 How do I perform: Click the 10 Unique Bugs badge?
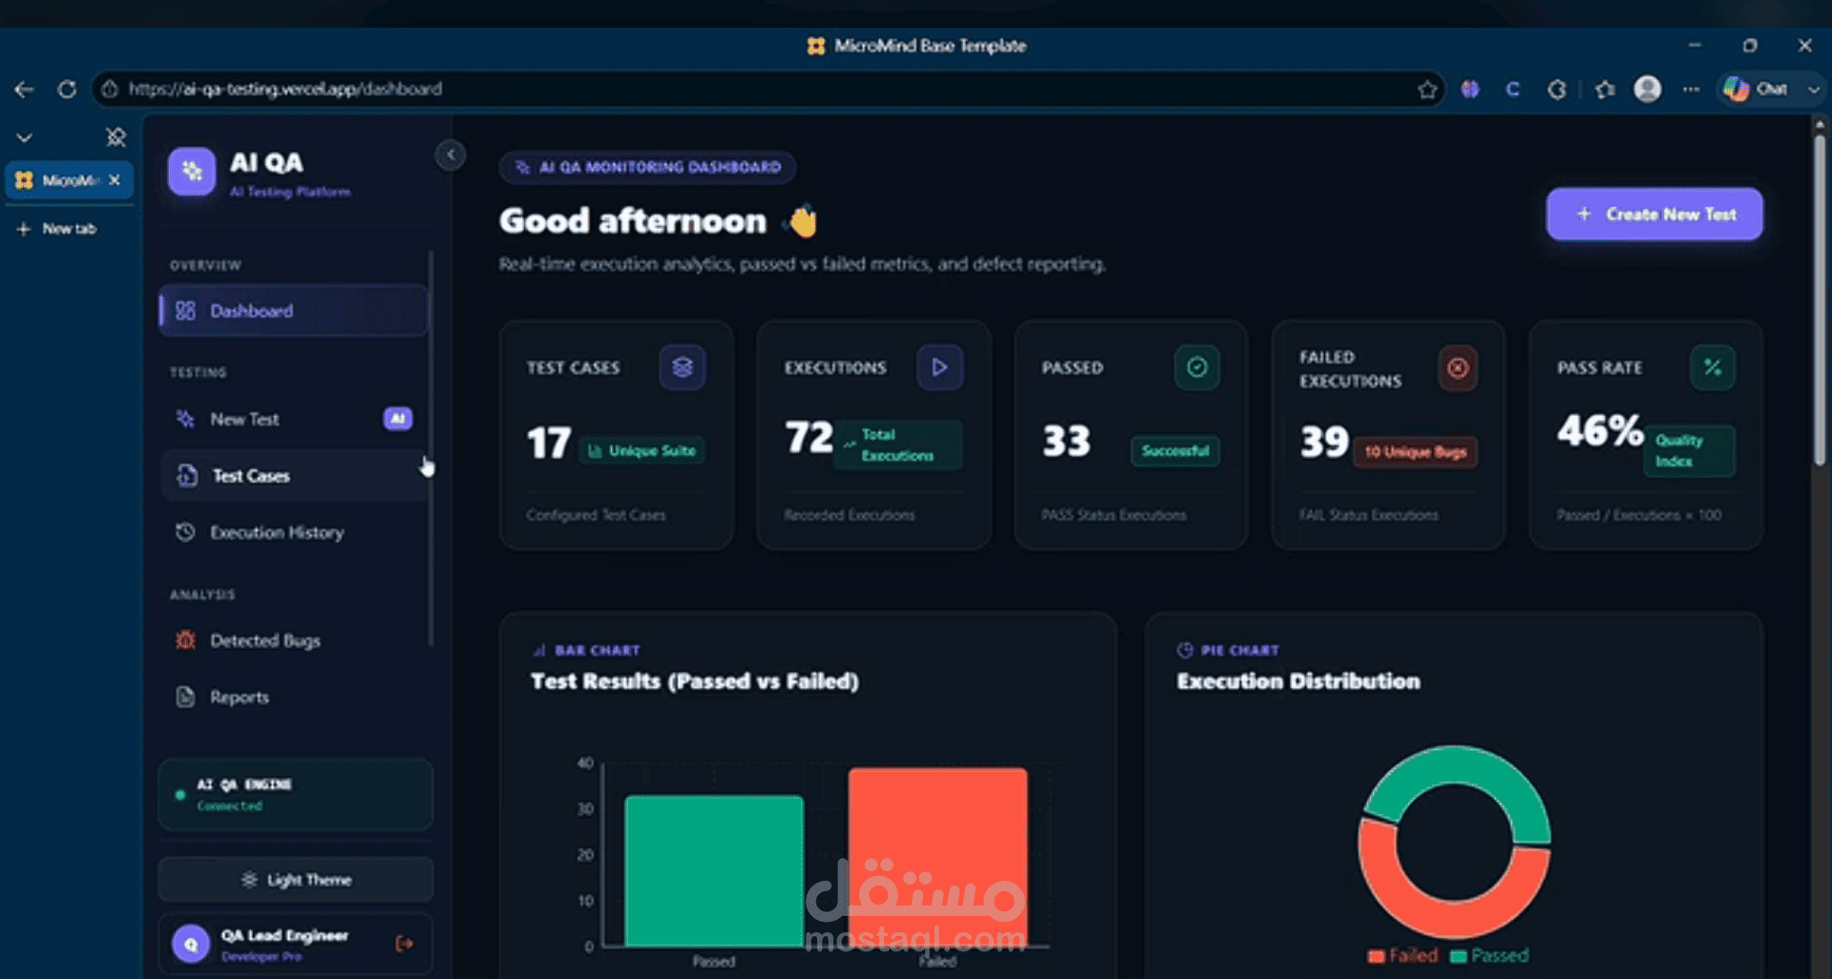click(1415, 452)
